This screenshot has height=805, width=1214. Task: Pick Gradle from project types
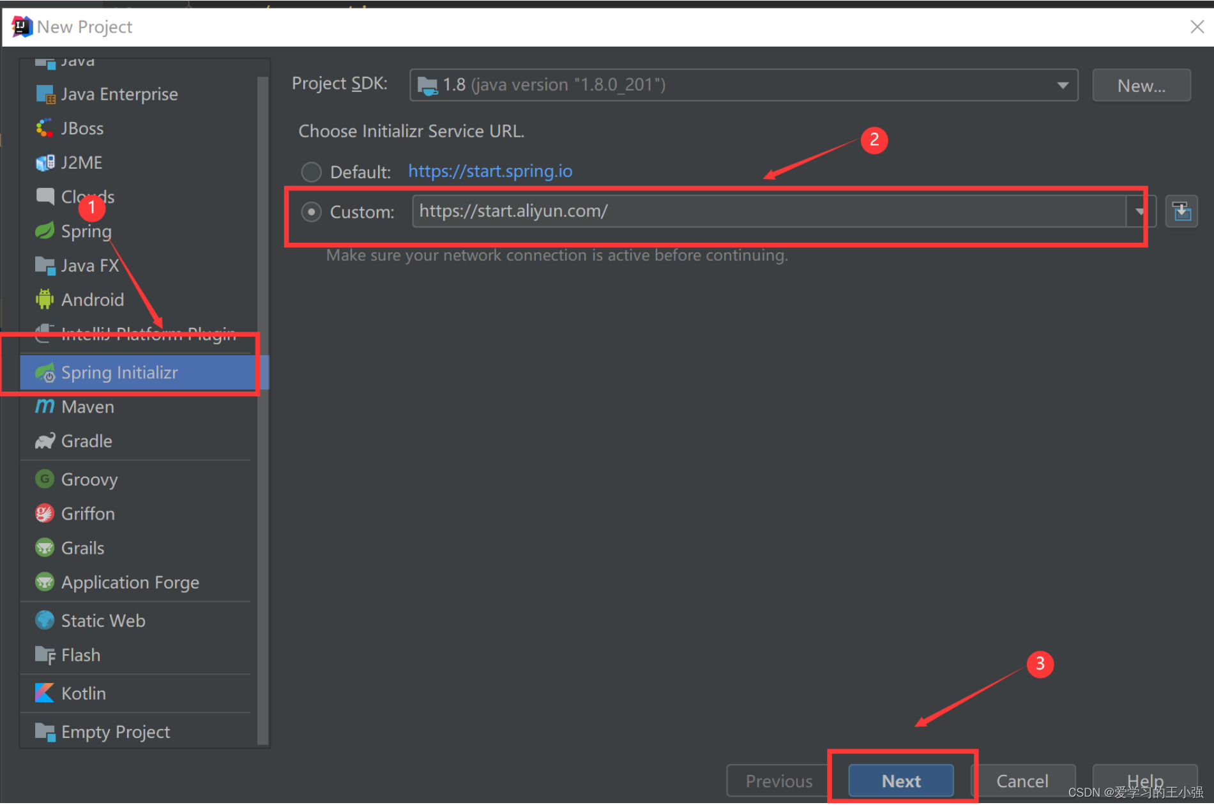[x=87, y=441]
